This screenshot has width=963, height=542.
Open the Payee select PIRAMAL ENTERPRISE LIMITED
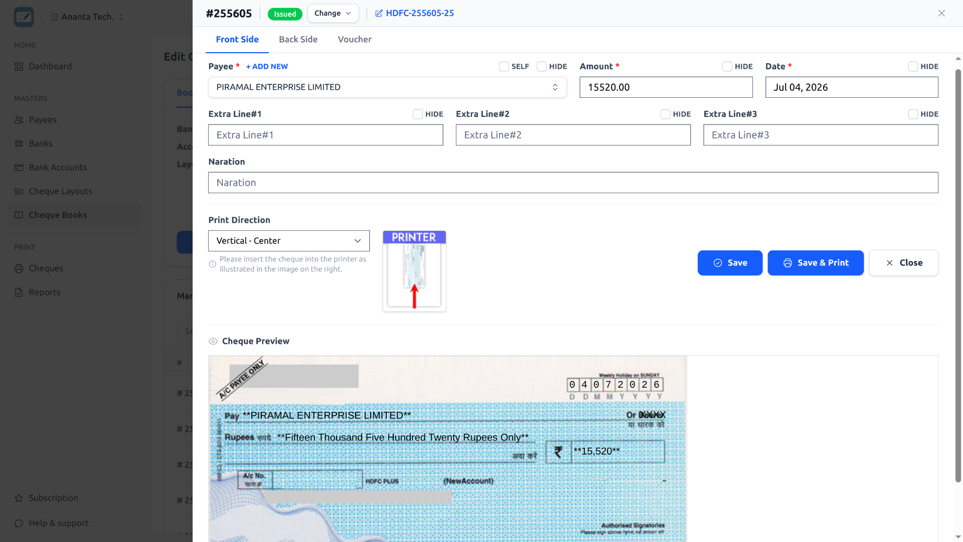point(387,87)
